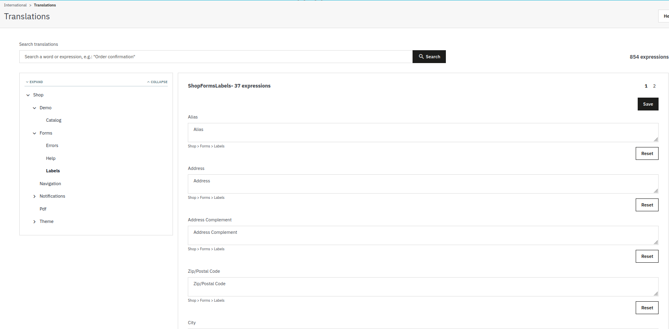The height and width of the screenshot is (329, 669).
Task: Select the Notifications tree label
Action: (52, 196)
